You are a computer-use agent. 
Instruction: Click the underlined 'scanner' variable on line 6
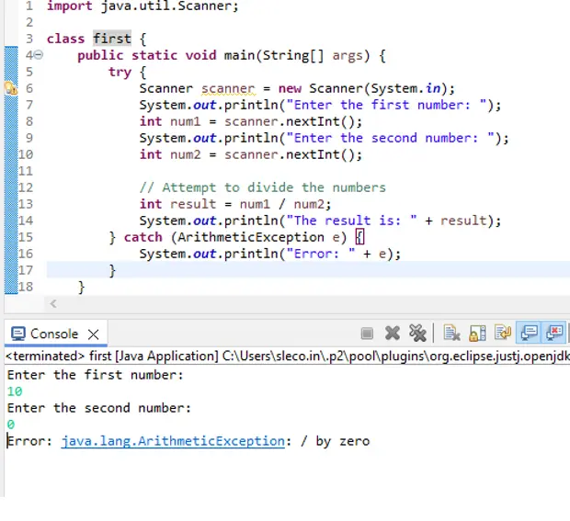tap(228, 88)
